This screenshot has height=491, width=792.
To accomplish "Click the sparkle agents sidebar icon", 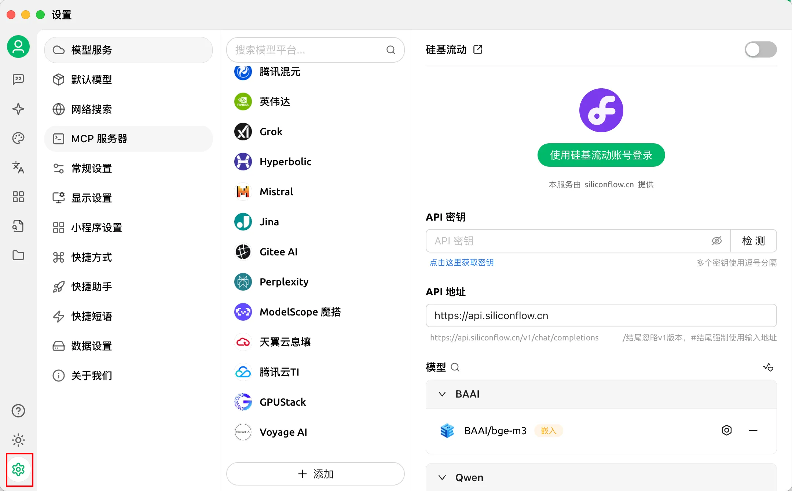I will (18, 109).
